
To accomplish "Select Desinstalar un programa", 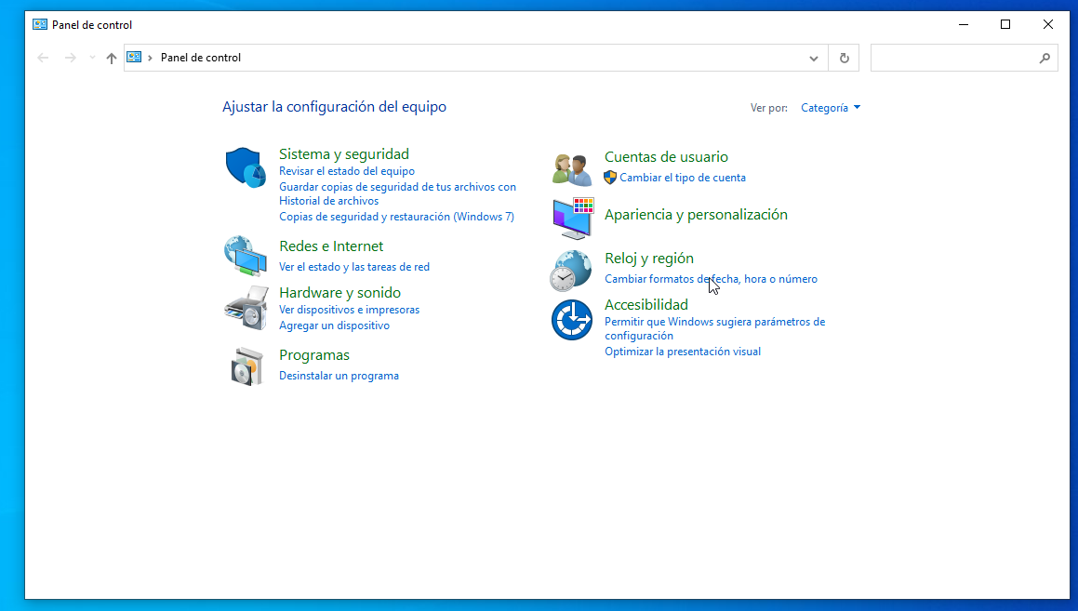I will pos(339,376).
